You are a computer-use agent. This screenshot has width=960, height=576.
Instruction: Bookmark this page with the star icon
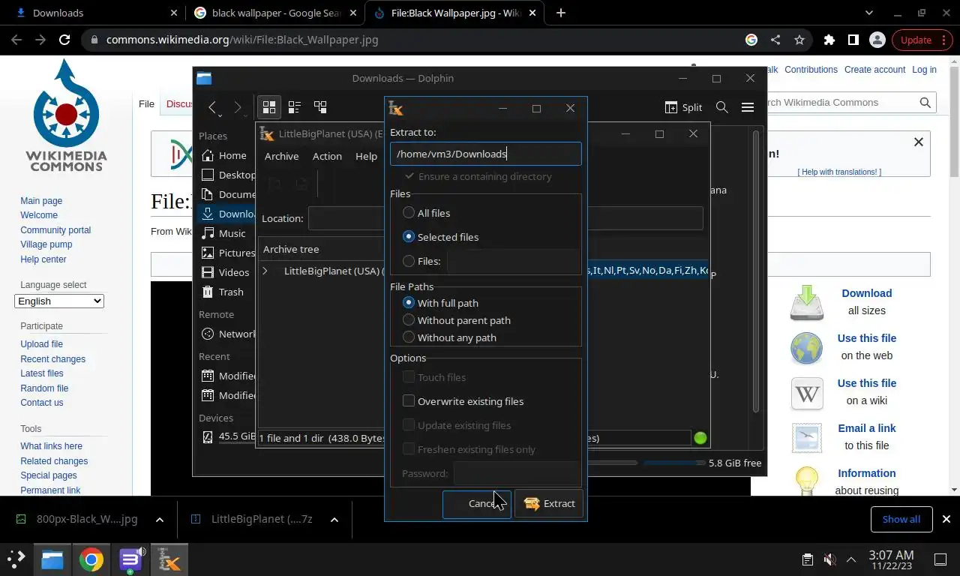pos(799,40)
